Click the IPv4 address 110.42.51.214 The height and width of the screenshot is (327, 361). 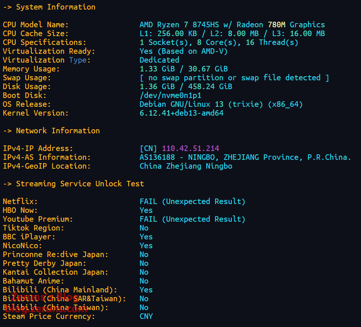click(x=190, y=148)
